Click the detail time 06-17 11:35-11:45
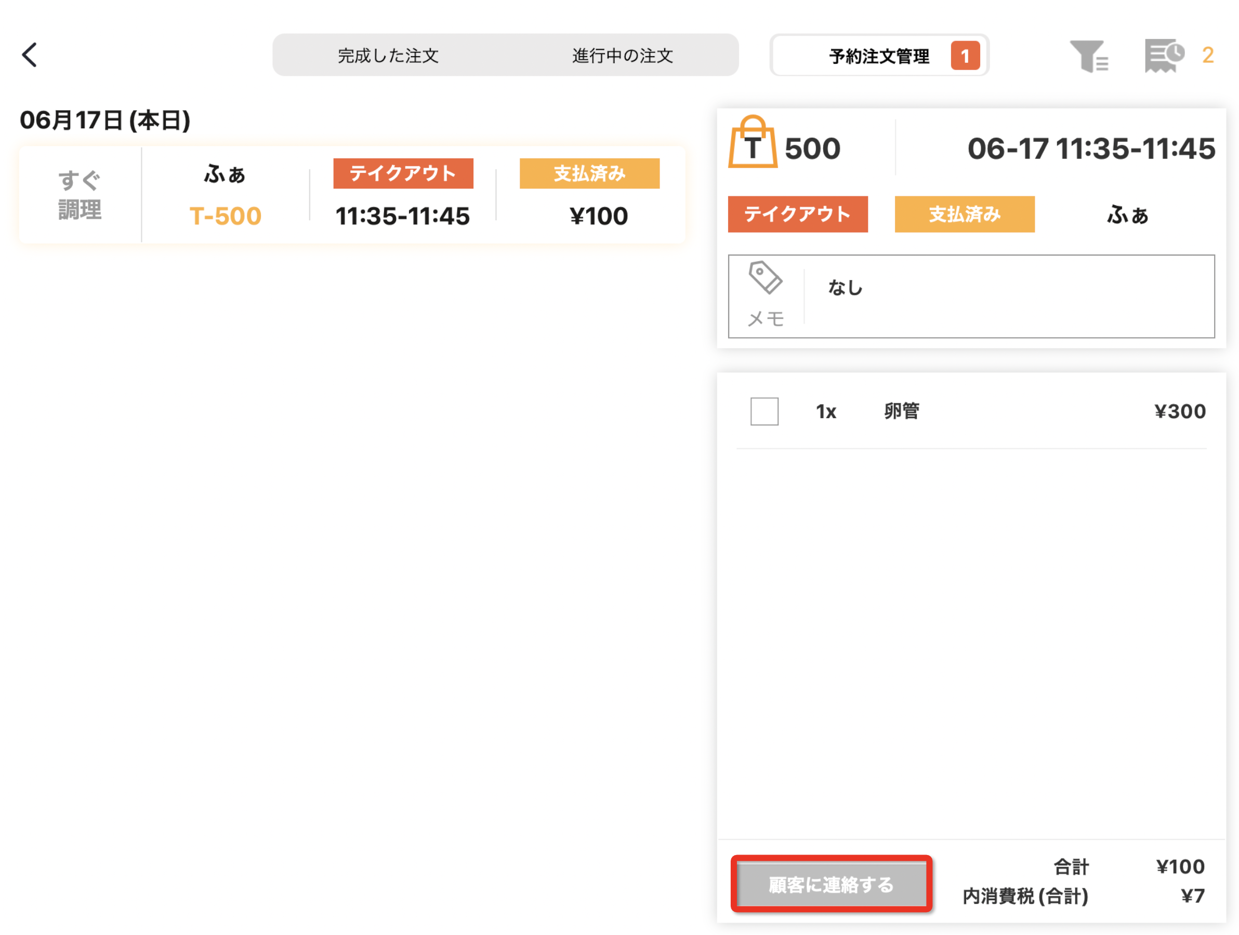1239x935 pixels. 1091,149
